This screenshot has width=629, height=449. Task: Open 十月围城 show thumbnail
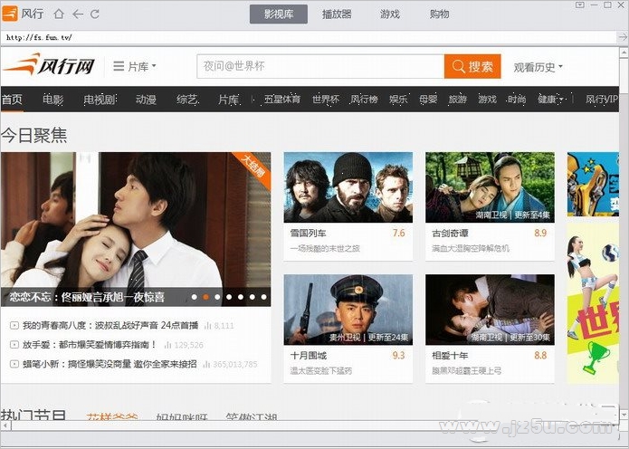(x=348, y=310)
